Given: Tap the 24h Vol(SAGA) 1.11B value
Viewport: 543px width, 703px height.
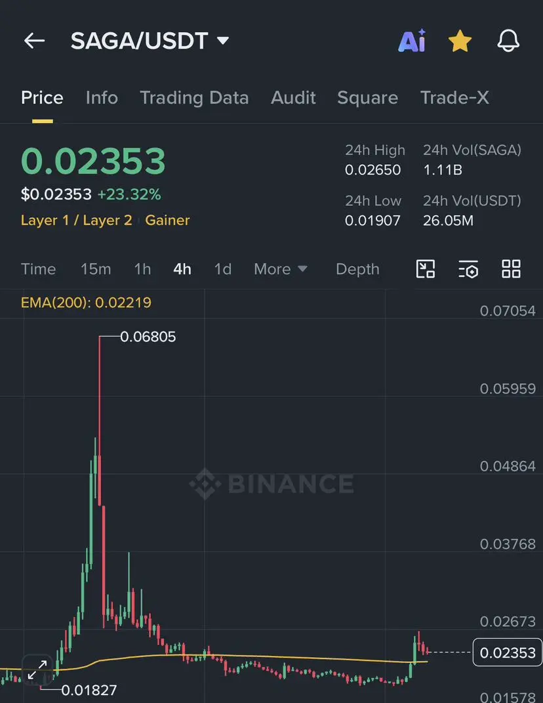Looking at the screenshot, I should pos(443,170).
